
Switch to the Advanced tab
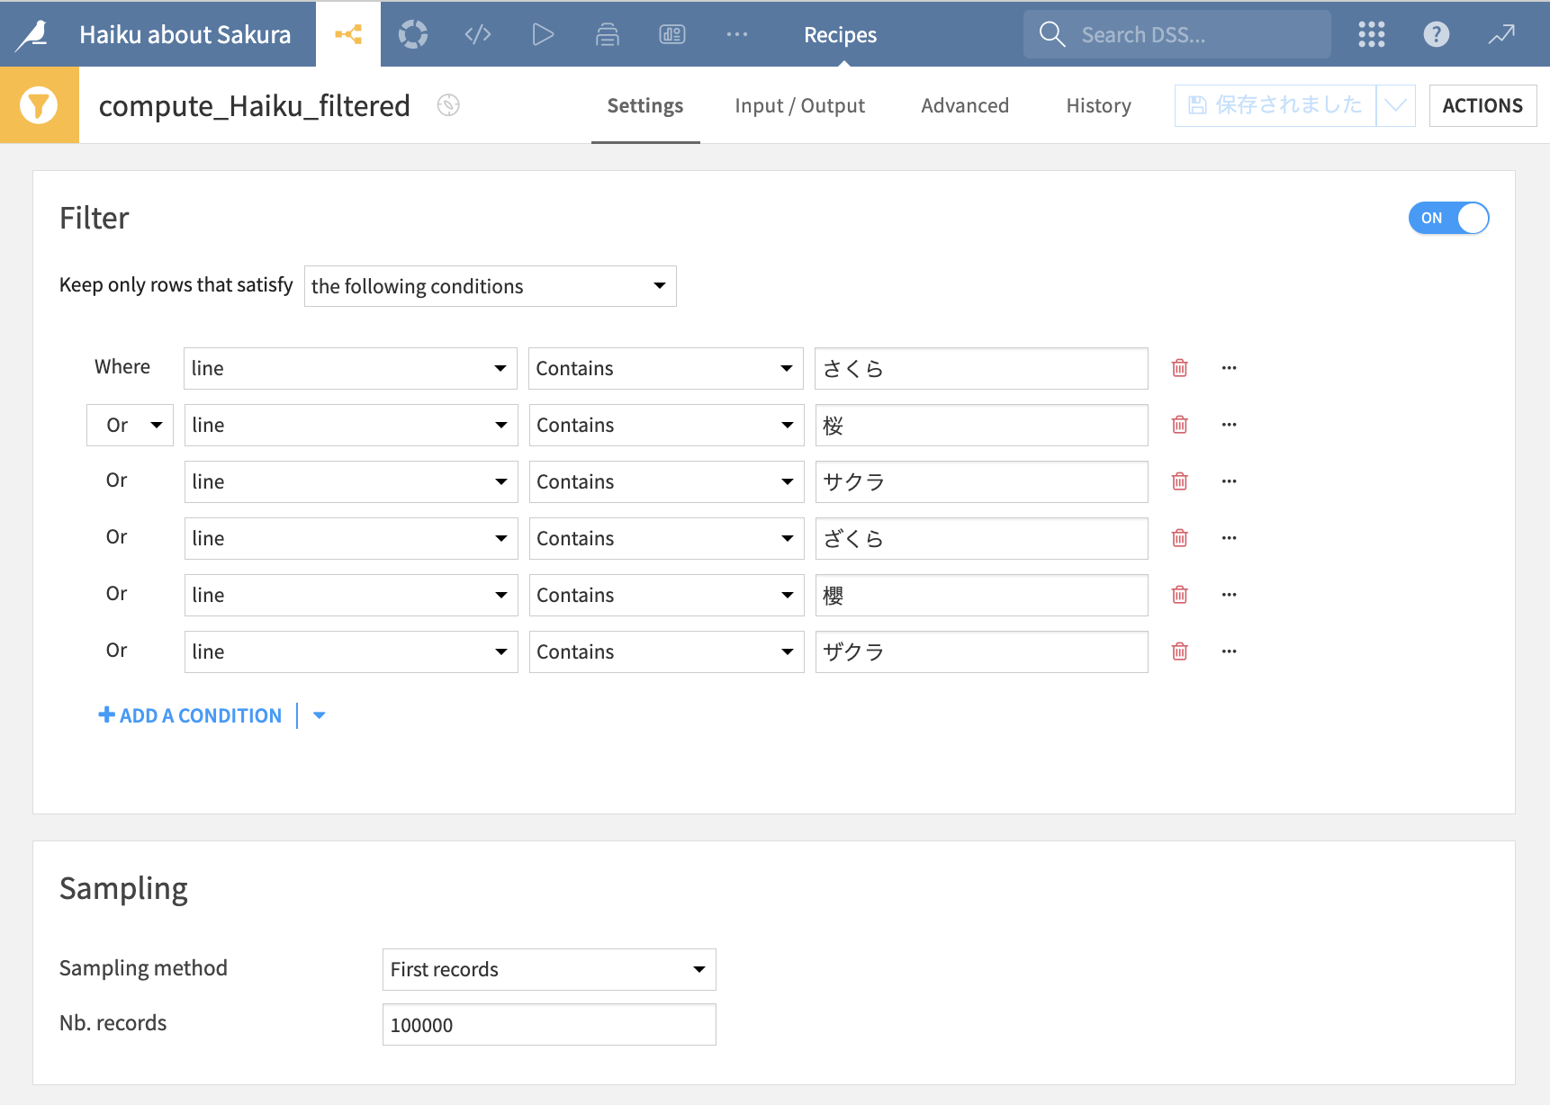(965, 105)
